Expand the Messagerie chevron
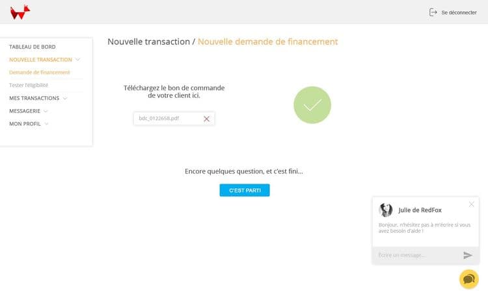488x303 pixels. click(x=46, y=111)
